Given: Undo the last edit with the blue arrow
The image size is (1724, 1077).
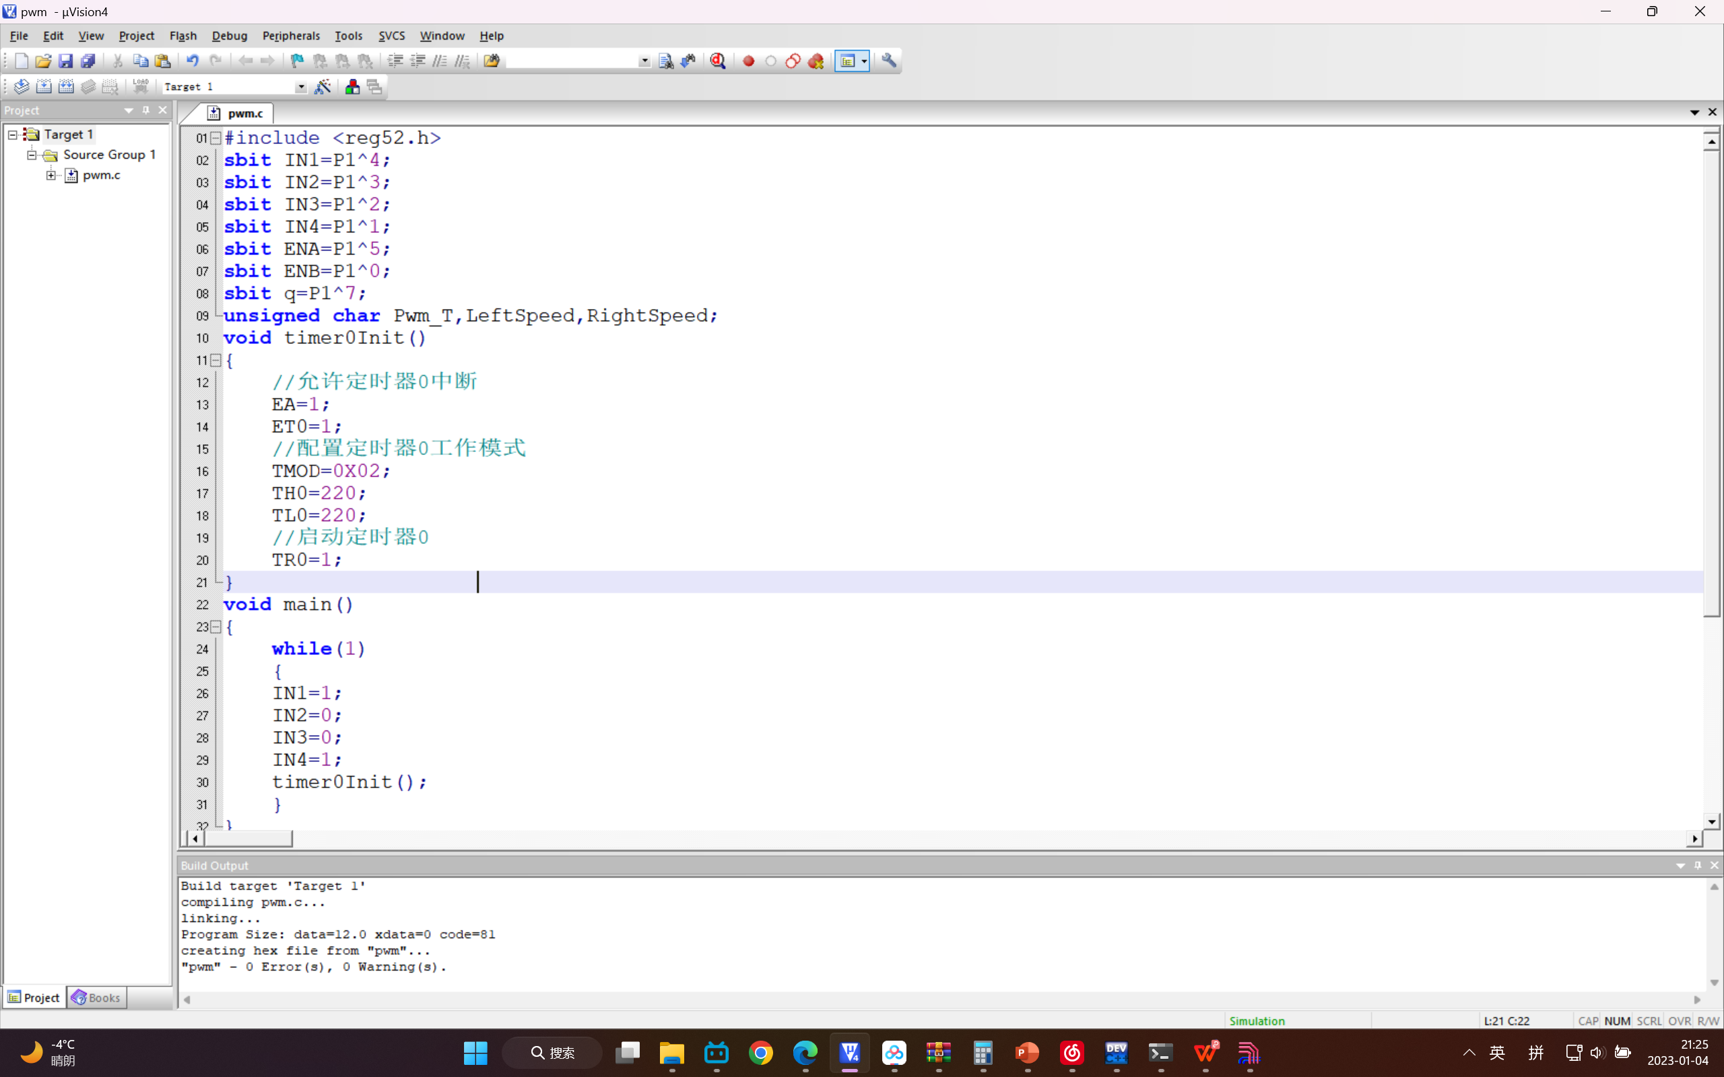Looking at the screenshot, I should point(193,61).
